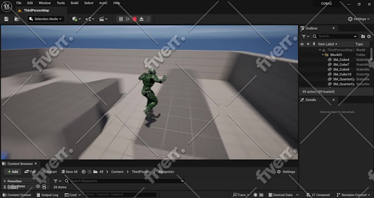Open the Build menu
This screenshot has width=374, height=198.
coord(74,3)
